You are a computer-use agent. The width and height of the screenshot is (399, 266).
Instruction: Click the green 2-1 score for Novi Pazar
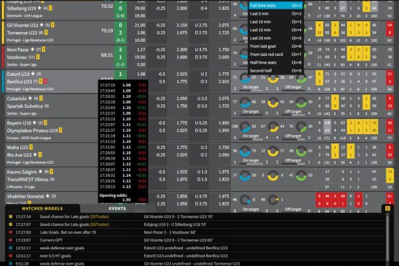pyautogui.click(x=120, y=54)
